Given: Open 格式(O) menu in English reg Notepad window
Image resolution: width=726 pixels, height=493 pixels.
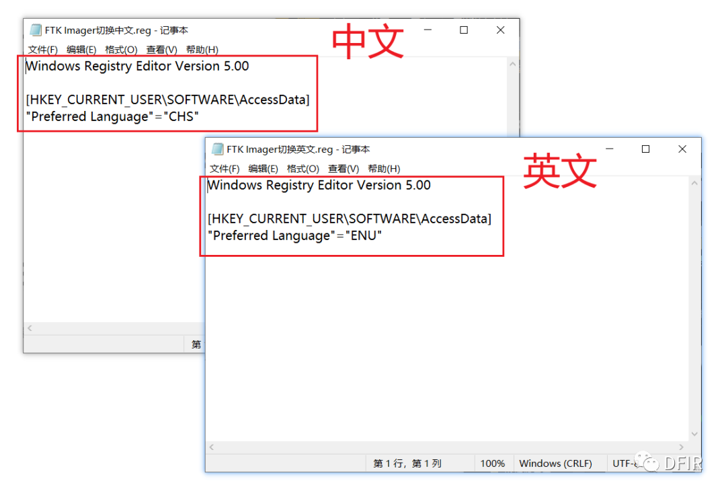Looking at the screenshot, I should pos(303,169).
